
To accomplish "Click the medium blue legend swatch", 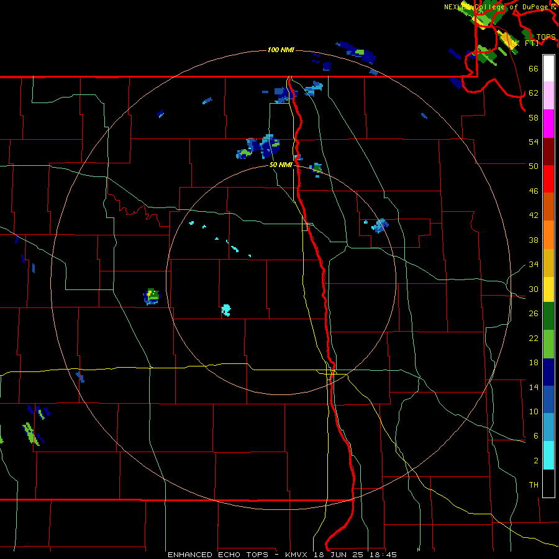I will tap(548, 399).
